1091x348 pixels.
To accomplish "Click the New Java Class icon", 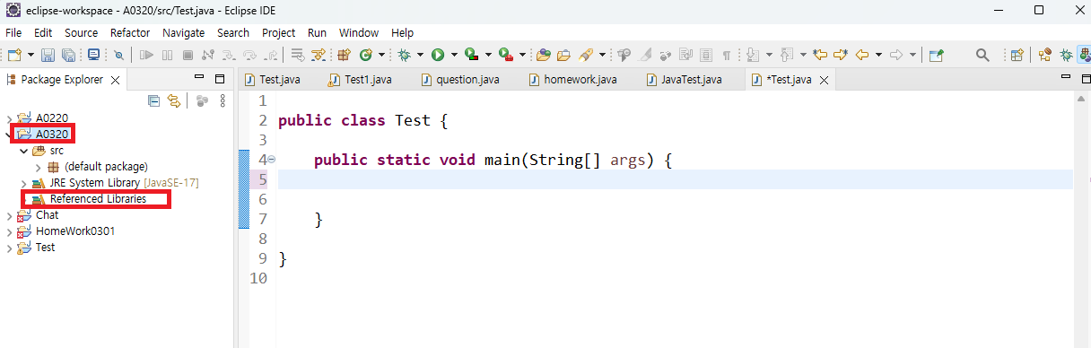I will [366, 55].
